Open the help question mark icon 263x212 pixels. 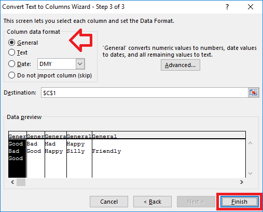point(227,7)
